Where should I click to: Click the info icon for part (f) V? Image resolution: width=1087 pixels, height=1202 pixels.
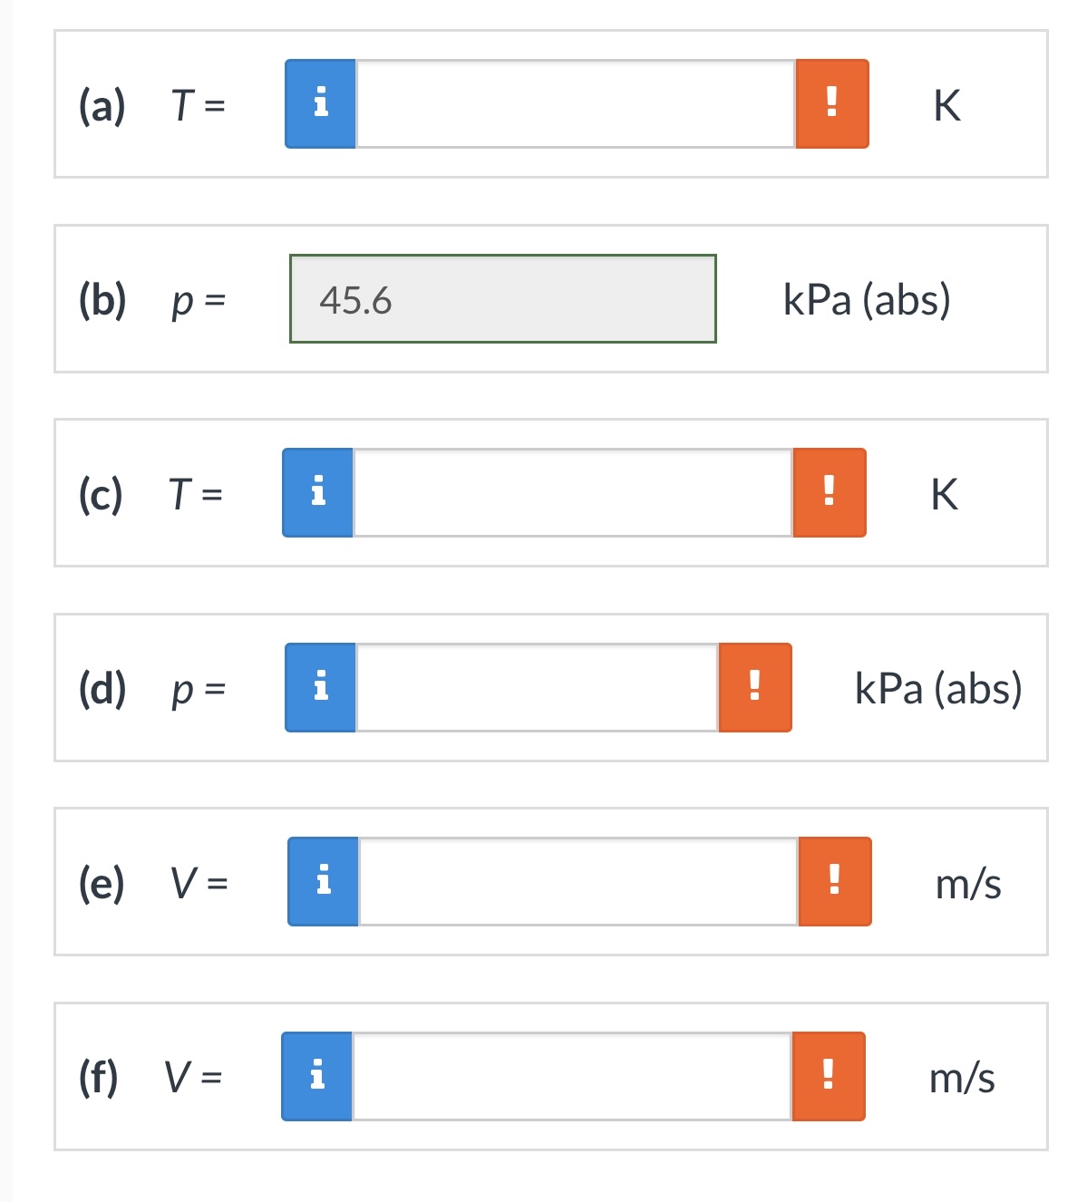(x=317, y=1077)
